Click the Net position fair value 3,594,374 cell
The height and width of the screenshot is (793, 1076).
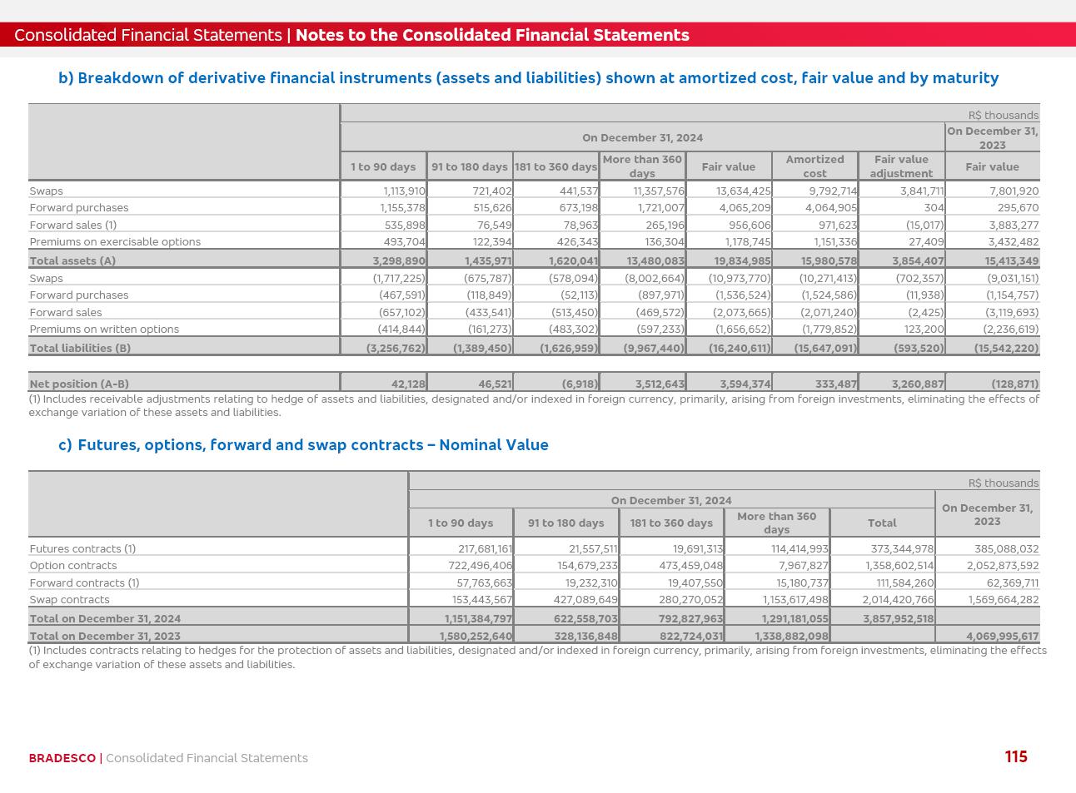pos(745,384)
